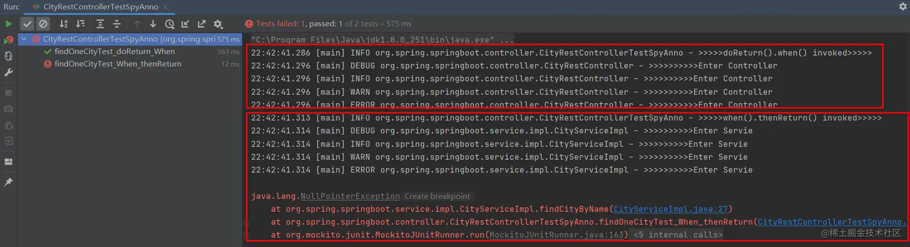This screenshot has height=247, width=910.
Task: Select the passed findOneCityTest_doReturn_When test
Action: pyautogui.click(x=115, y=52)
